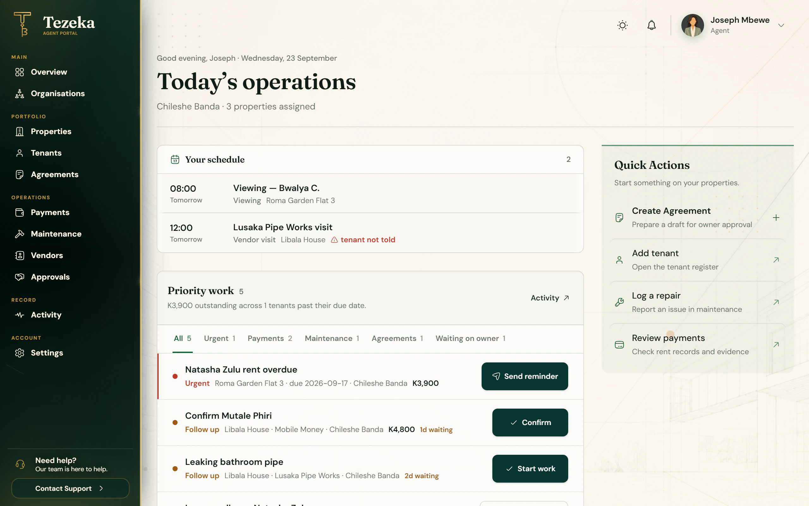Click the arrow icon on Review payments row
Screen dimensions: 809x506
(x=776, y=345)
